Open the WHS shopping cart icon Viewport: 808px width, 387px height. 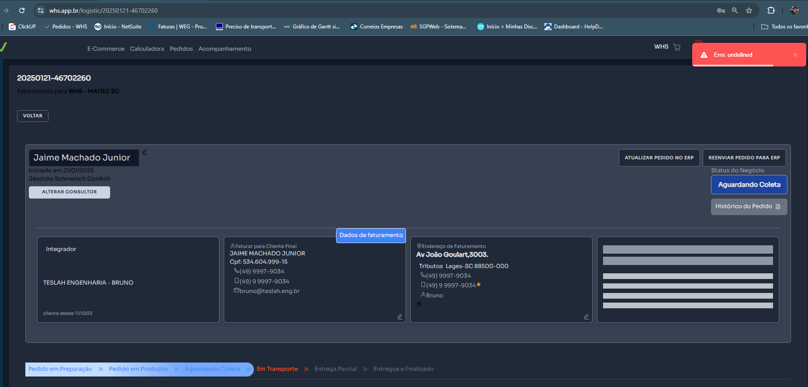(x=677, y=47)
